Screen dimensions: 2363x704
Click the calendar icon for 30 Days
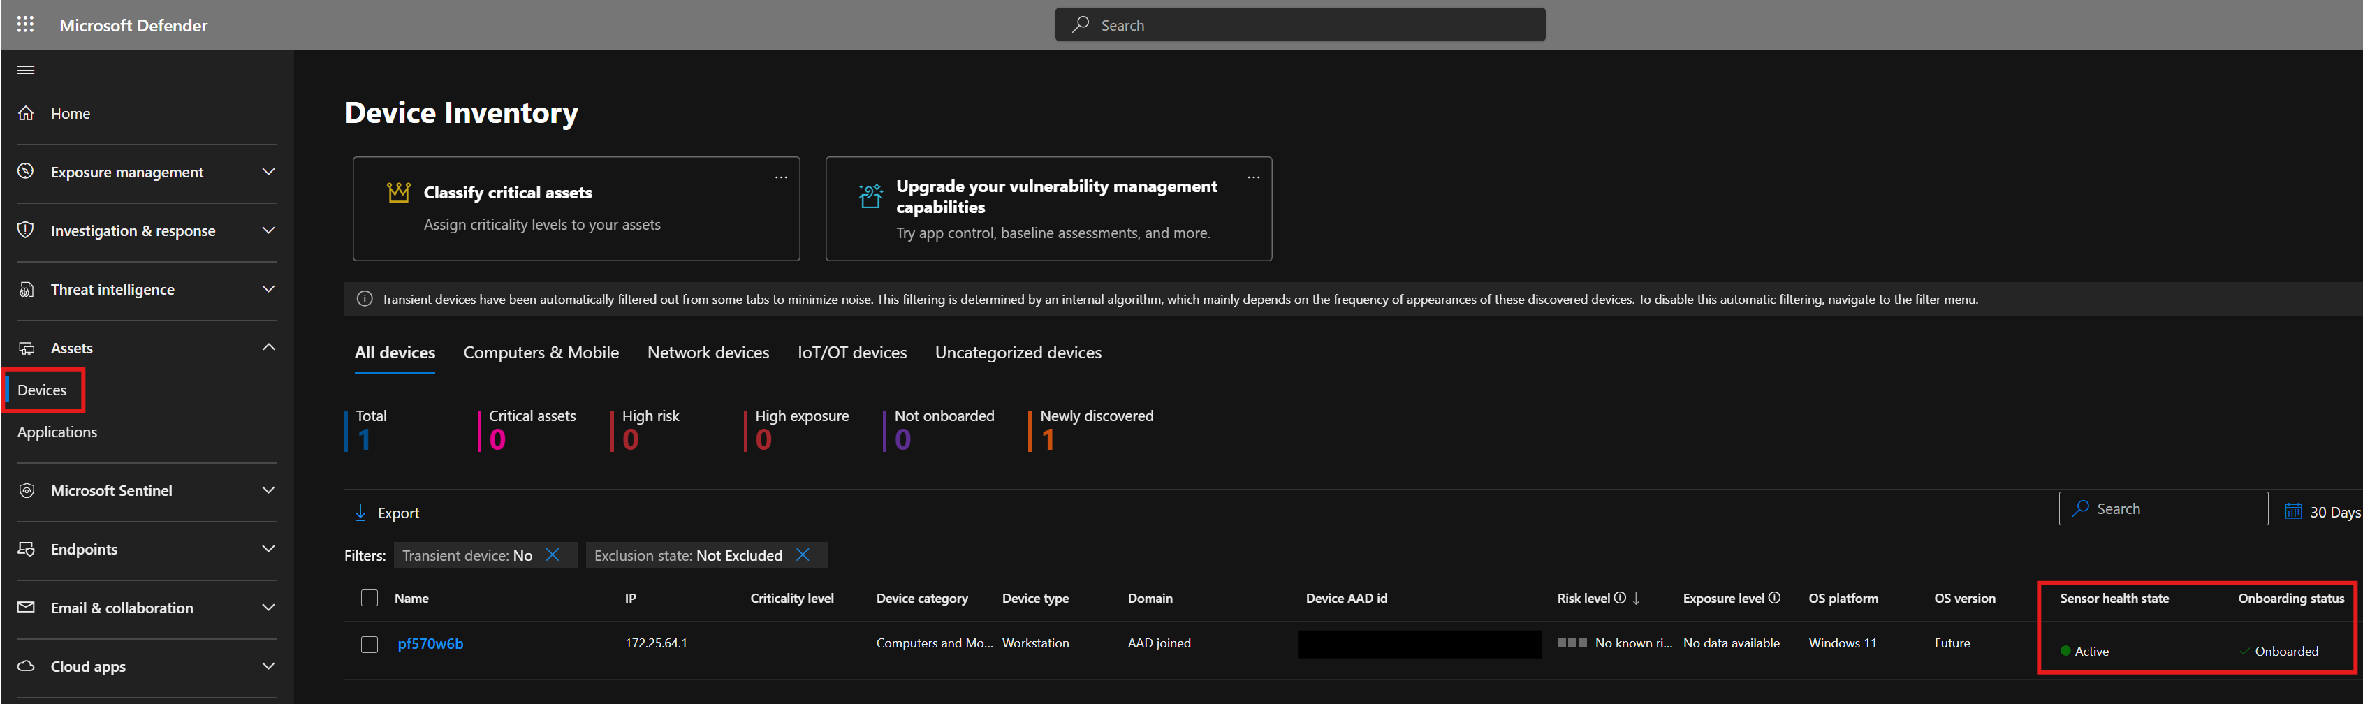(2293, 511)
